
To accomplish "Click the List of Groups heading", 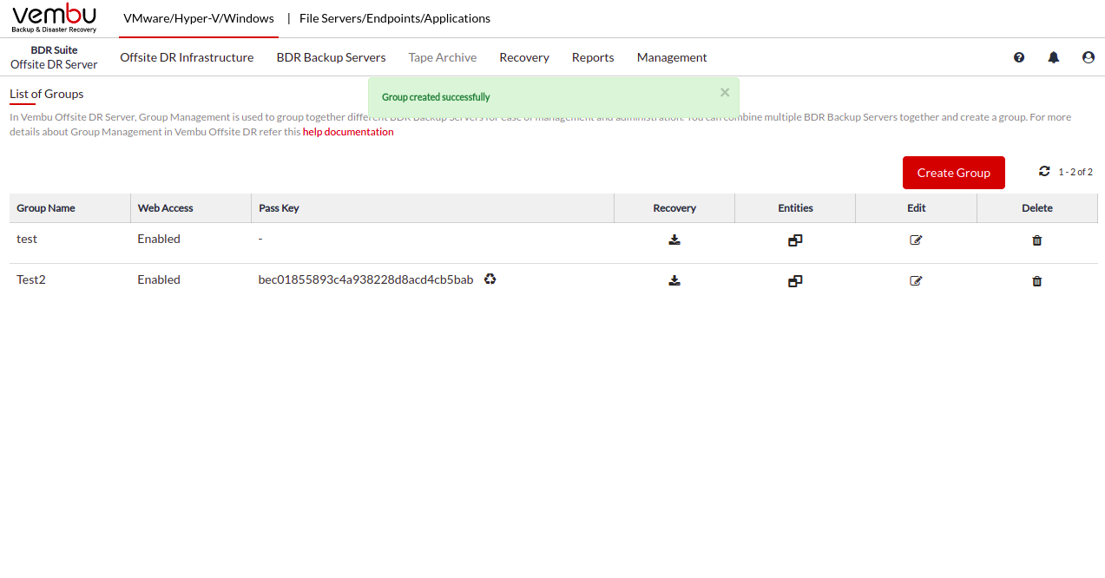I will tap(47, 94).
